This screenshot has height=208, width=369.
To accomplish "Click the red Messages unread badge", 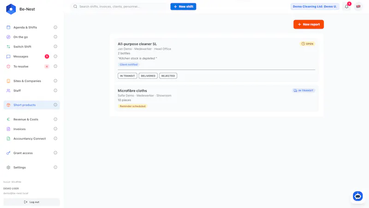I will point(47,56).
